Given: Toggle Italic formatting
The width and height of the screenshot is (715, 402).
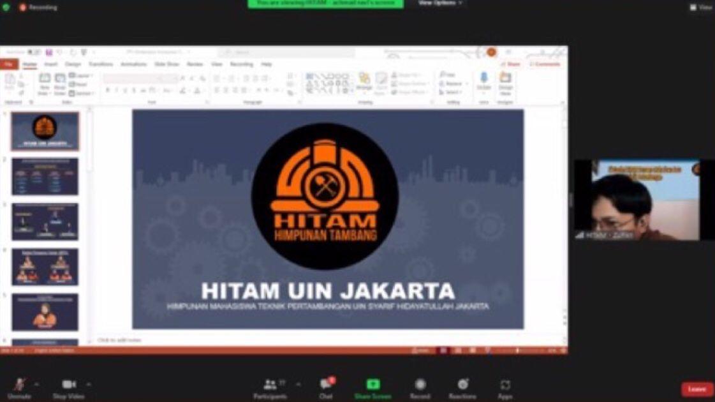Looking at the screenshot, I should click(117, 91).
